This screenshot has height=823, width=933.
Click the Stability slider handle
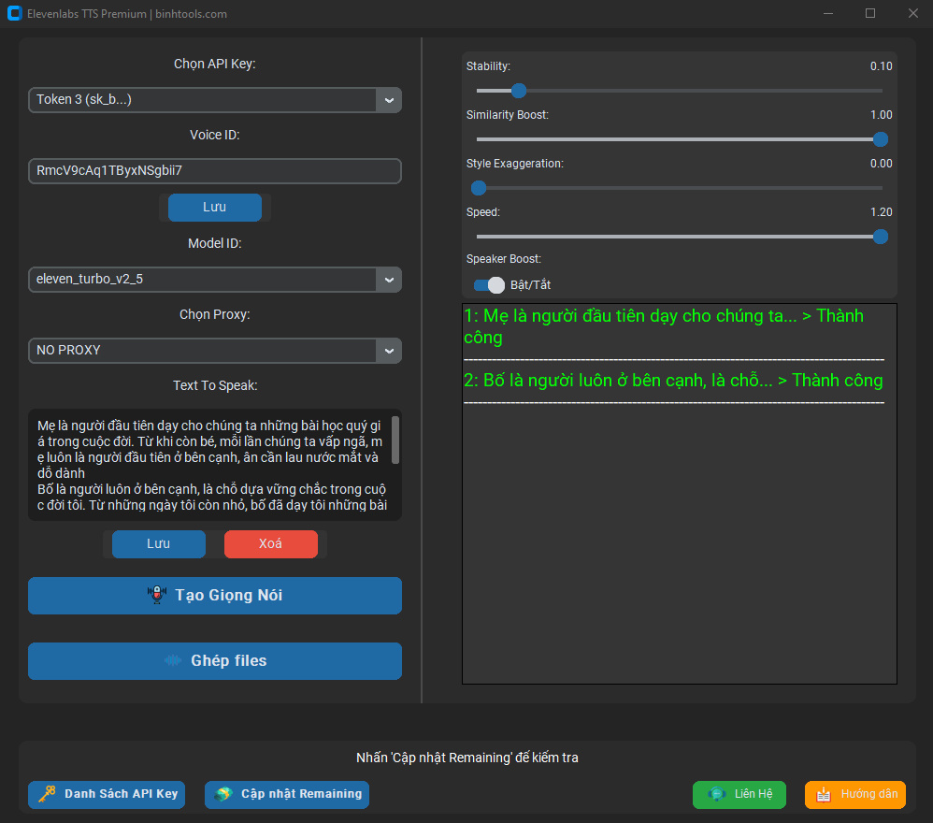519,91
